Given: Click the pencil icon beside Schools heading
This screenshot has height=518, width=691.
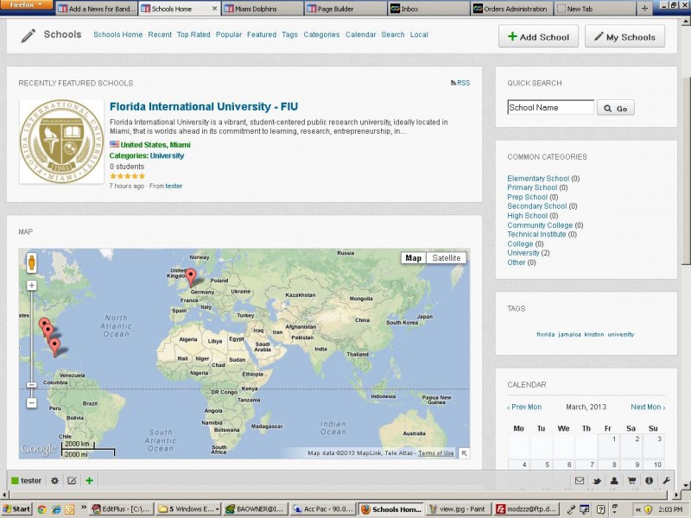Looking at the screenshot, I should click(x=29, y=35).
